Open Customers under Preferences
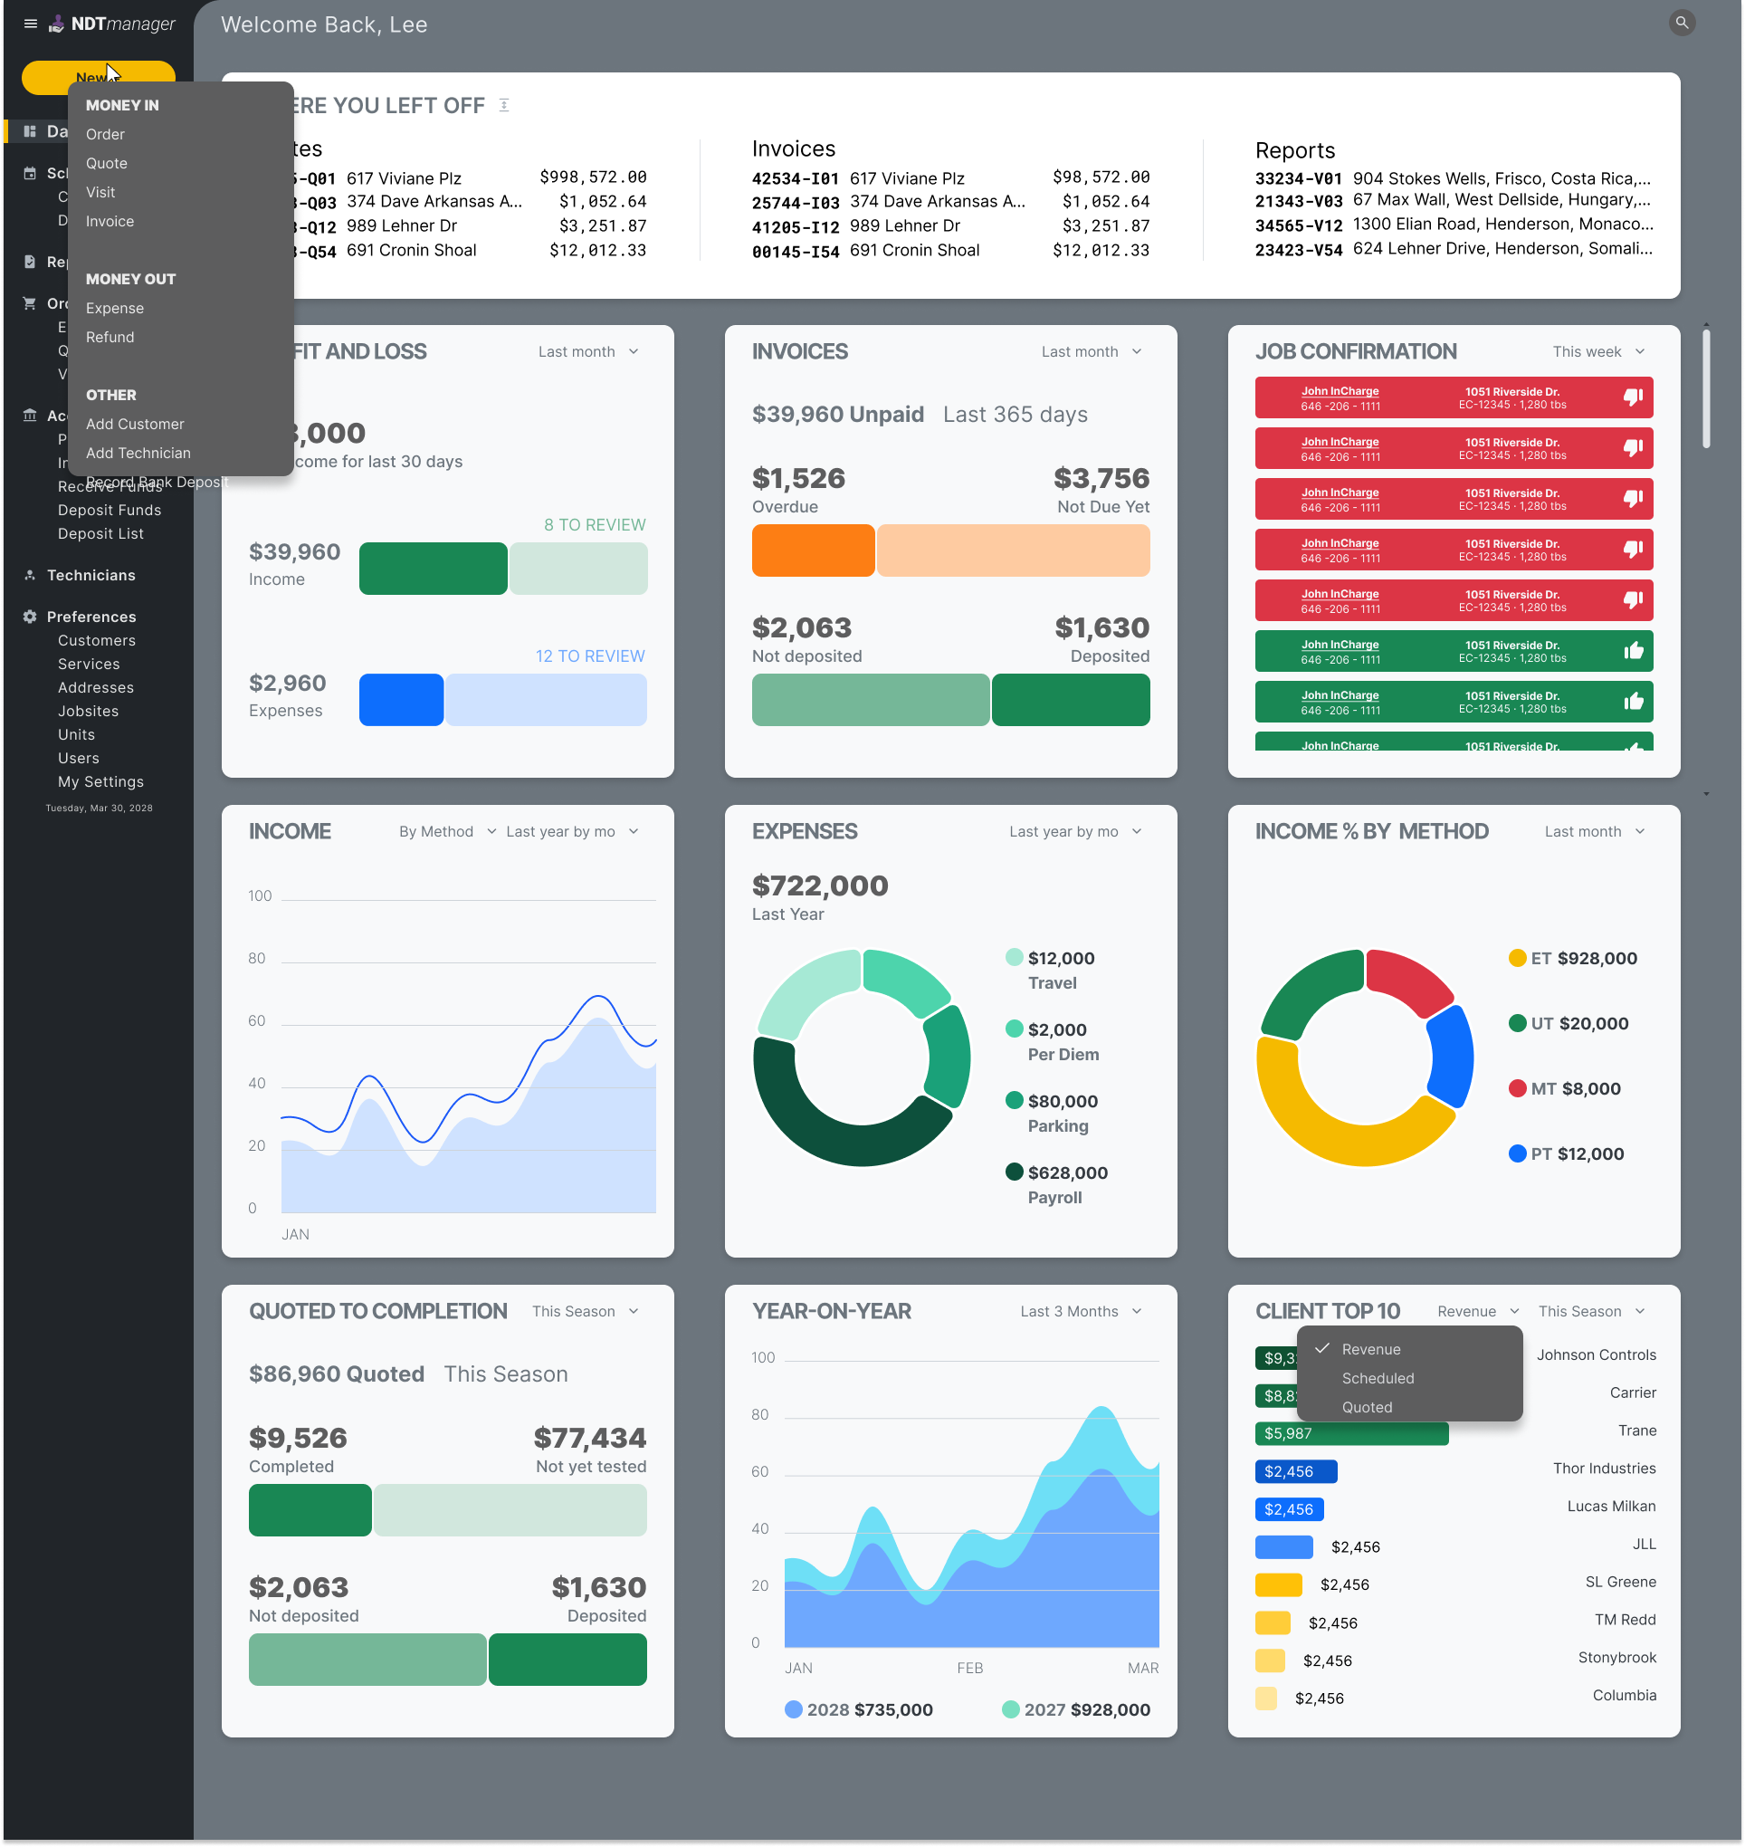Viewport: 1745px width, 1847px height. (x=97, y=640)
